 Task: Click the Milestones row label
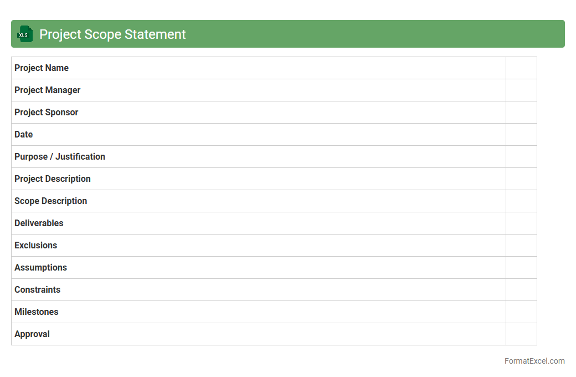coord(37,312)
